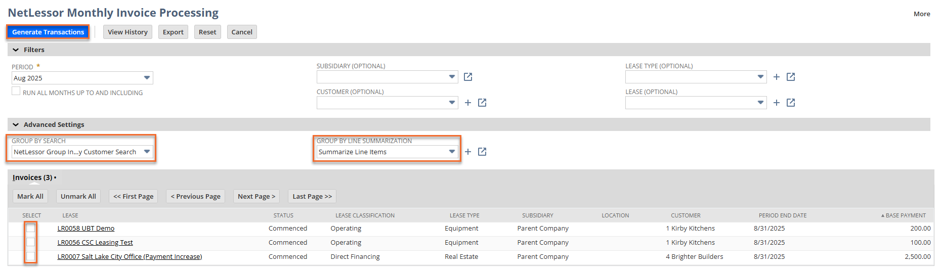The width and height of the screenshot is (940, 269).
Task: Sort by Period End Date column header
Action: click(x=783, y=215)
